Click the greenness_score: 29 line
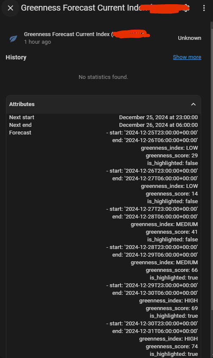Viewport: 213px width, 358px height. [172, 156]
